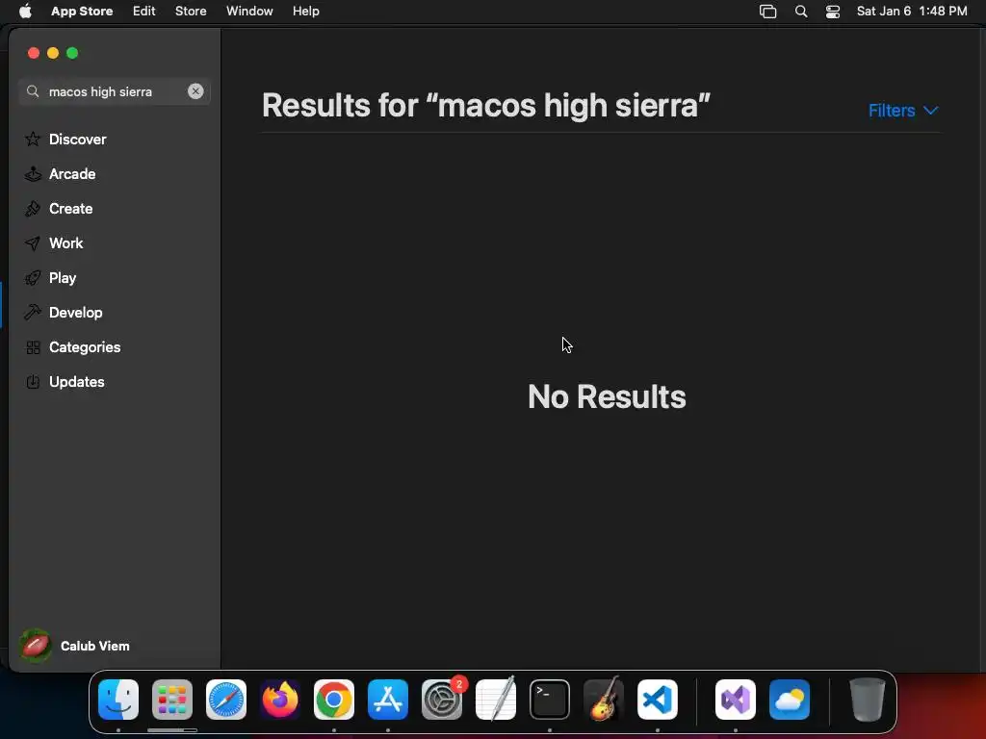Click the Updates download icon
The height and width of the screenshot is (739, 986).
(33, 381)
